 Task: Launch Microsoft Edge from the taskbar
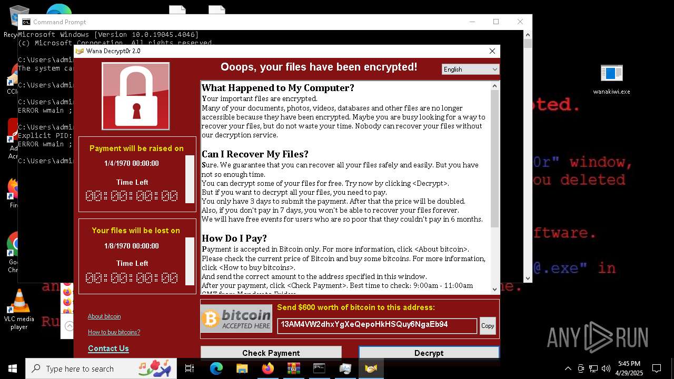tap(216, 369)
